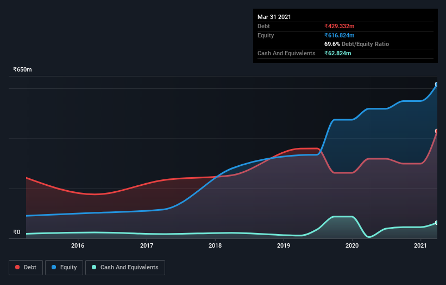Click the Mar 31 2021 tooltip date
This screenshot has width=446, height=285.
274,17
